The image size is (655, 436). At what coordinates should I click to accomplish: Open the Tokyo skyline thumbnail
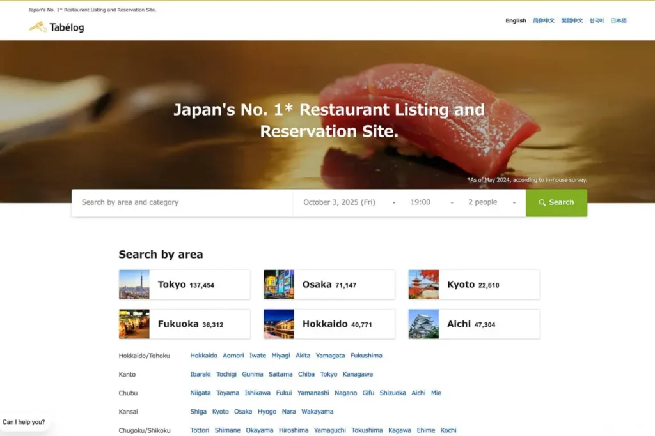click(x=134, y=285)
